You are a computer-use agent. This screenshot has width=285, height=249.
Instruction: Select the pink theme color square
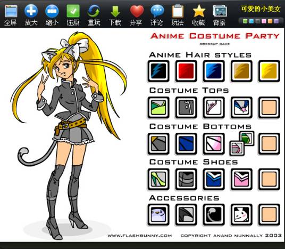[264, 21]
